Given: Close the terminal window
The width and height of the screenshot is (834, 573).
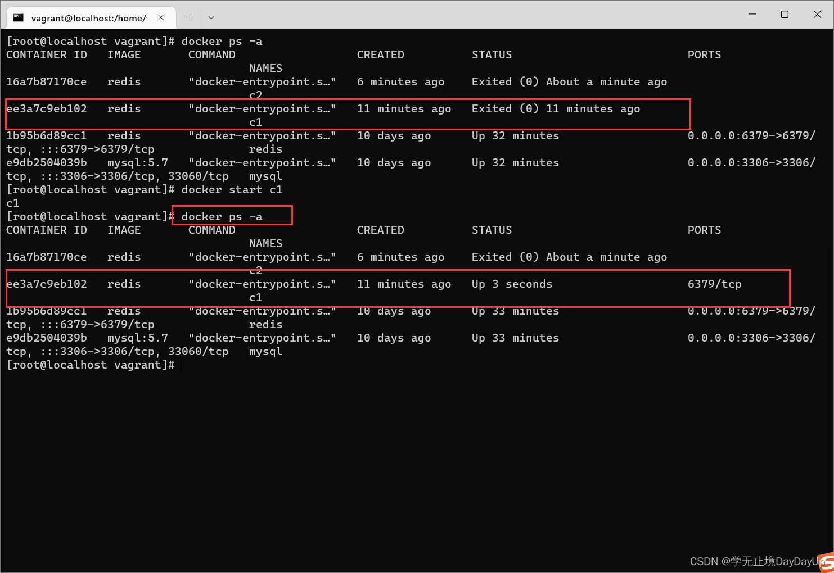Looking at the screenshot, I should pos(817,15).
